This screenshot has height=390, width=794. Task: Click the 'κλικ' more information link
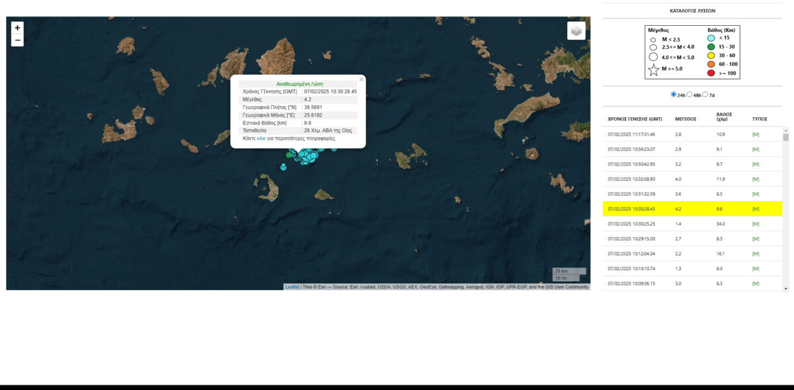tap(261, 138)
